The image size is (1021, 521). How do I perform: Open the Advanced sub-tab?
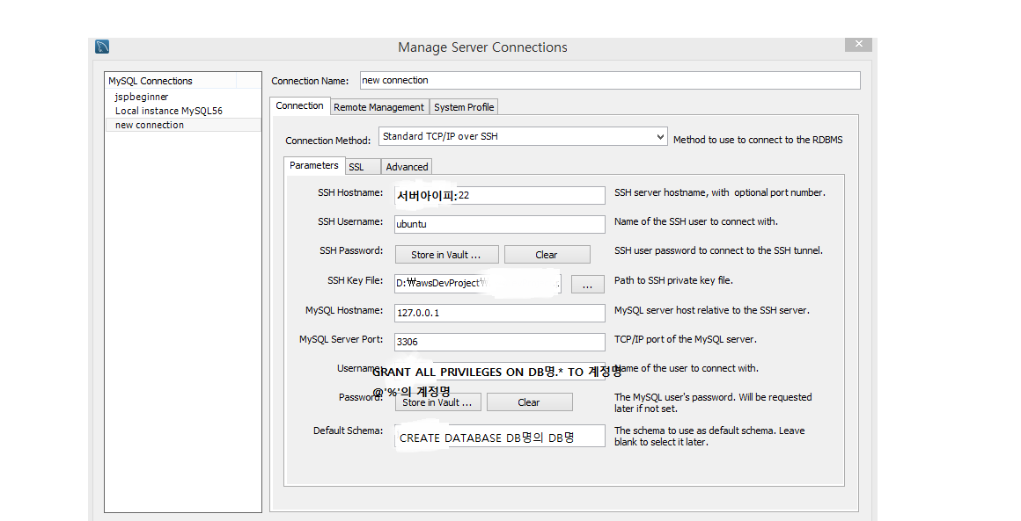(407, 167)
